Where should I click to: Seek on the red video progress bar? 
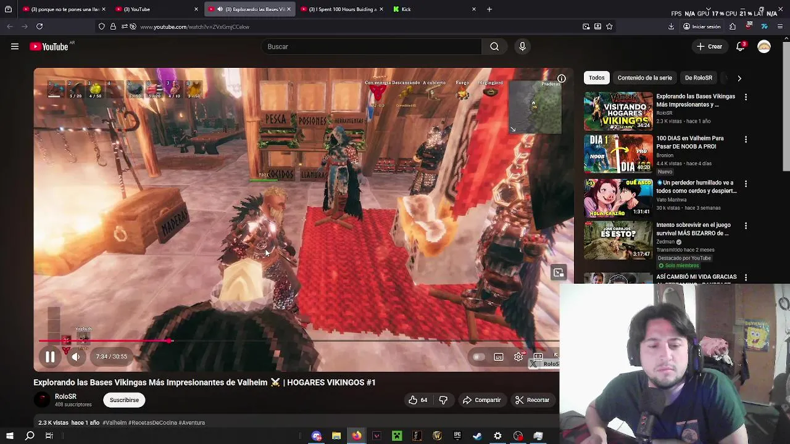299,340
